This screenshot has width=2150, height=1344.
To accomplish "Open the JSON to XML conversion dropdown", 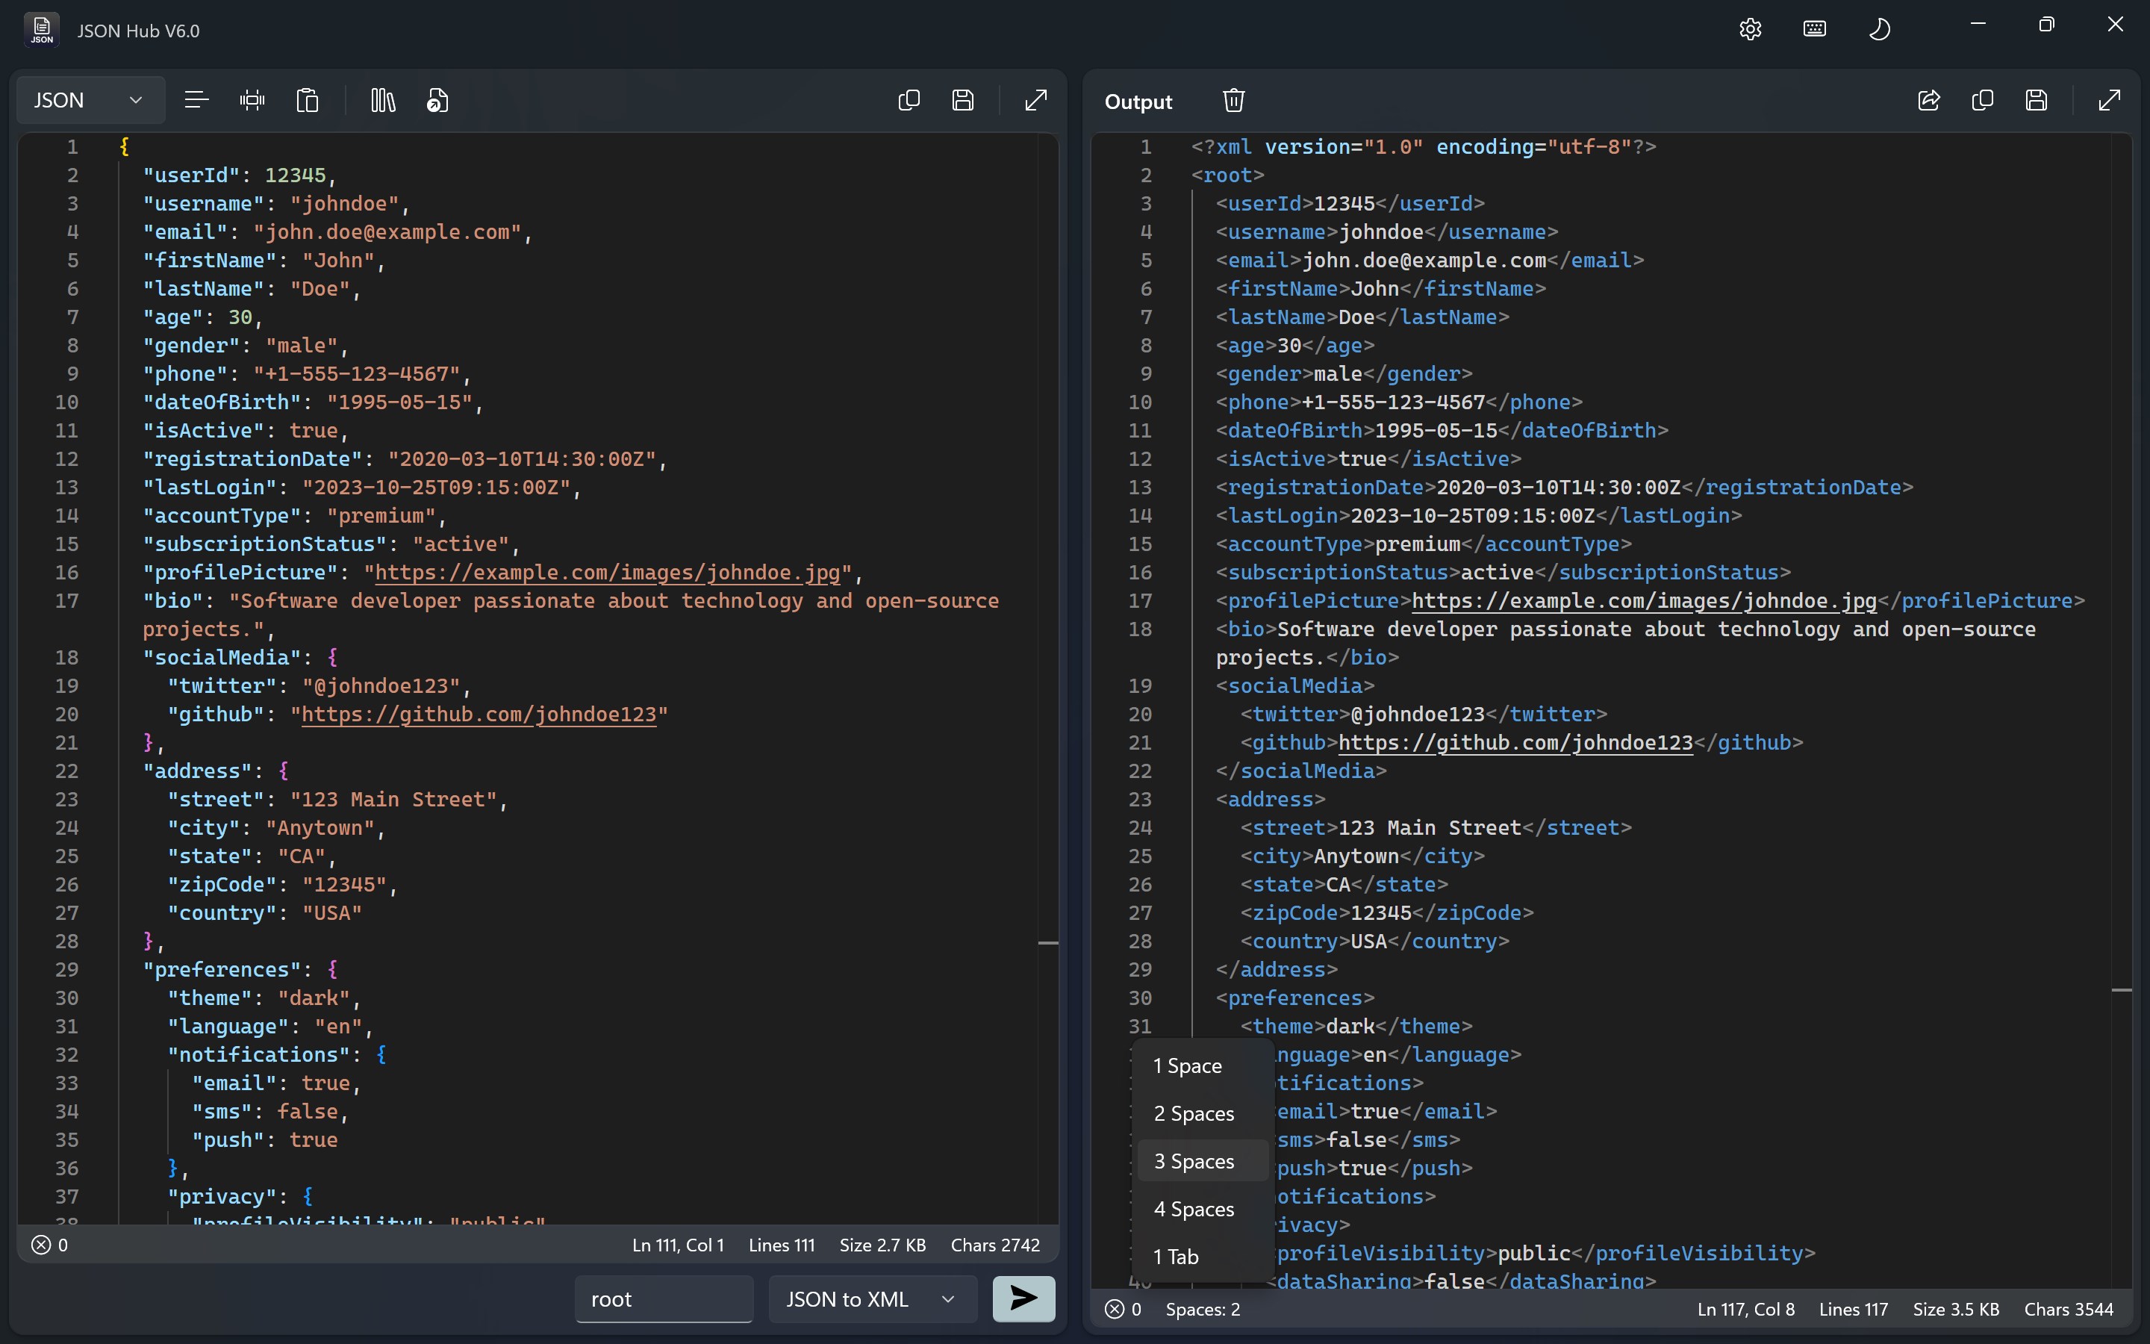I will 870,1298.
